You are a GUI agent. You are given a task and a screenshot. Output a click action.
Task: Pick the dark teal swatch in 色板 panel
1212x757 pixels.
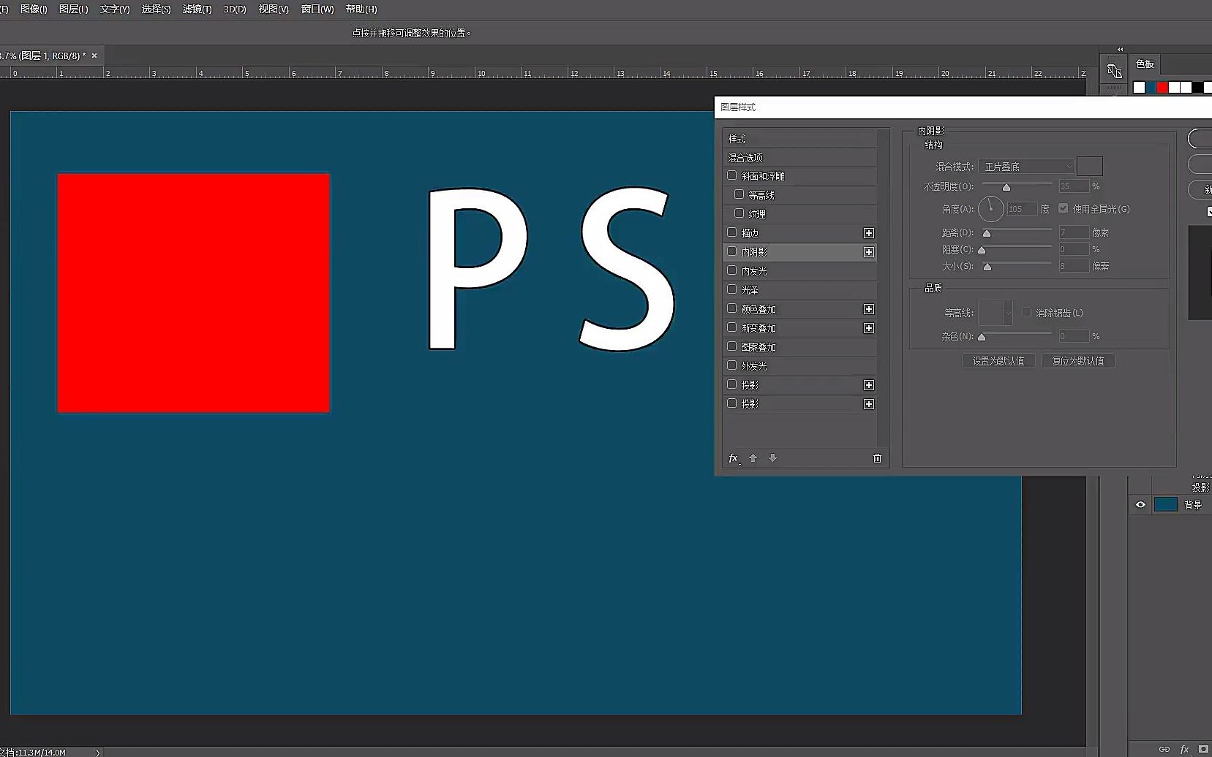click(1151, 88)
